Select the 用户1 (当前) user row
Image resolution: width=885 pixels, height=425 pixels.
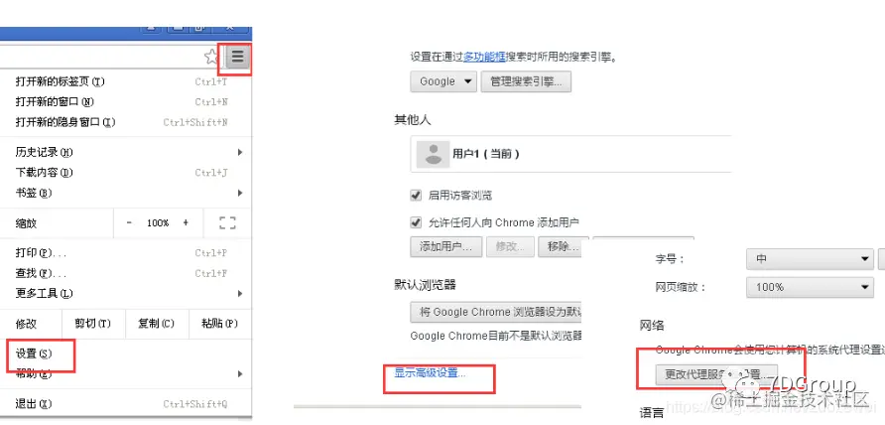tap(571, 154)
